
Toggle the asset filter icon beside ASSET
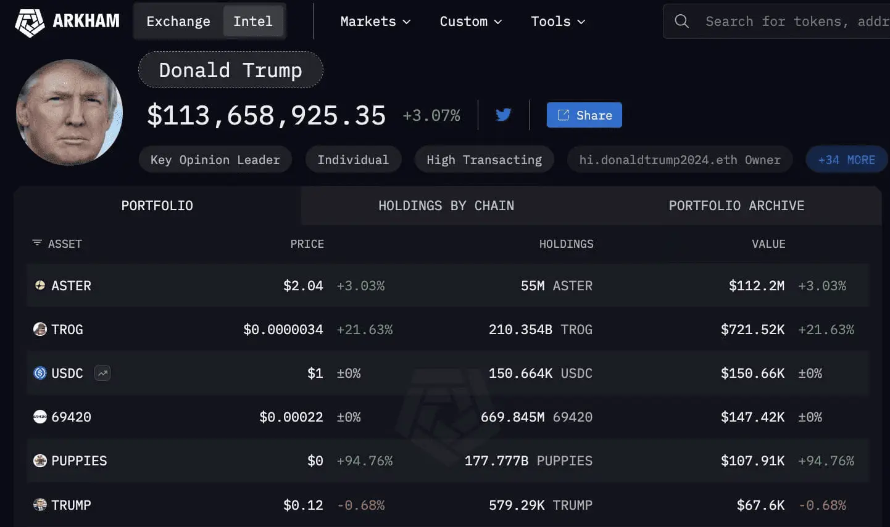[37, 243]
